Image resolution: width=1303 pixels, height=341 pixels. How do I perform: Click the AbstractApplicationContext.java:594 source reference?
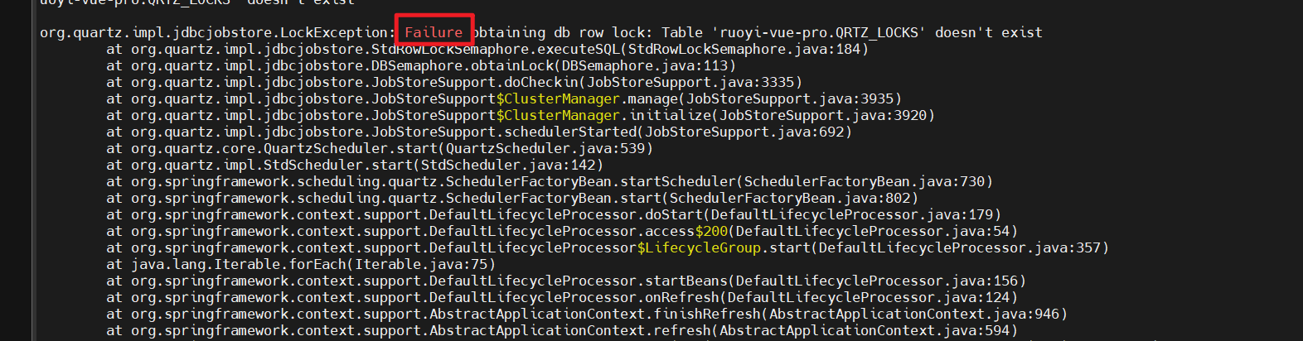tap(865, 331)
